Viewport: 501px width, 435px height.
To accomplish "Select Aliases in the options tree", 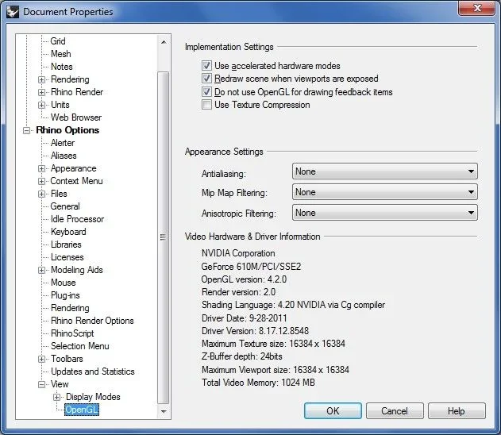I will coord(64,156).
